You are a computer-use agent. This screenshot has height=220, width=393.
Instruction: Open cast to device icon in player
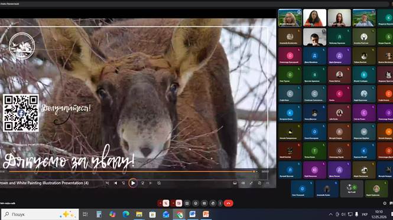point(235,183)
